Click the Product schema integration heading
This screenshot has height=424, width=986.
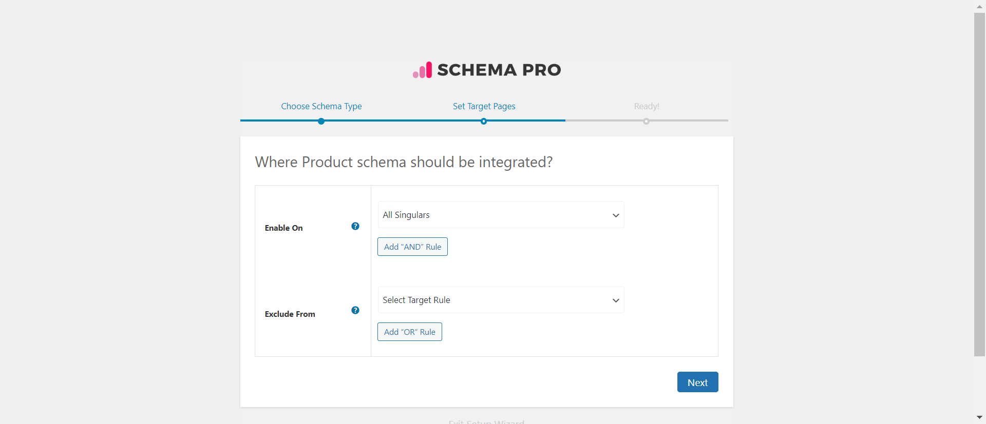point(404,162)
